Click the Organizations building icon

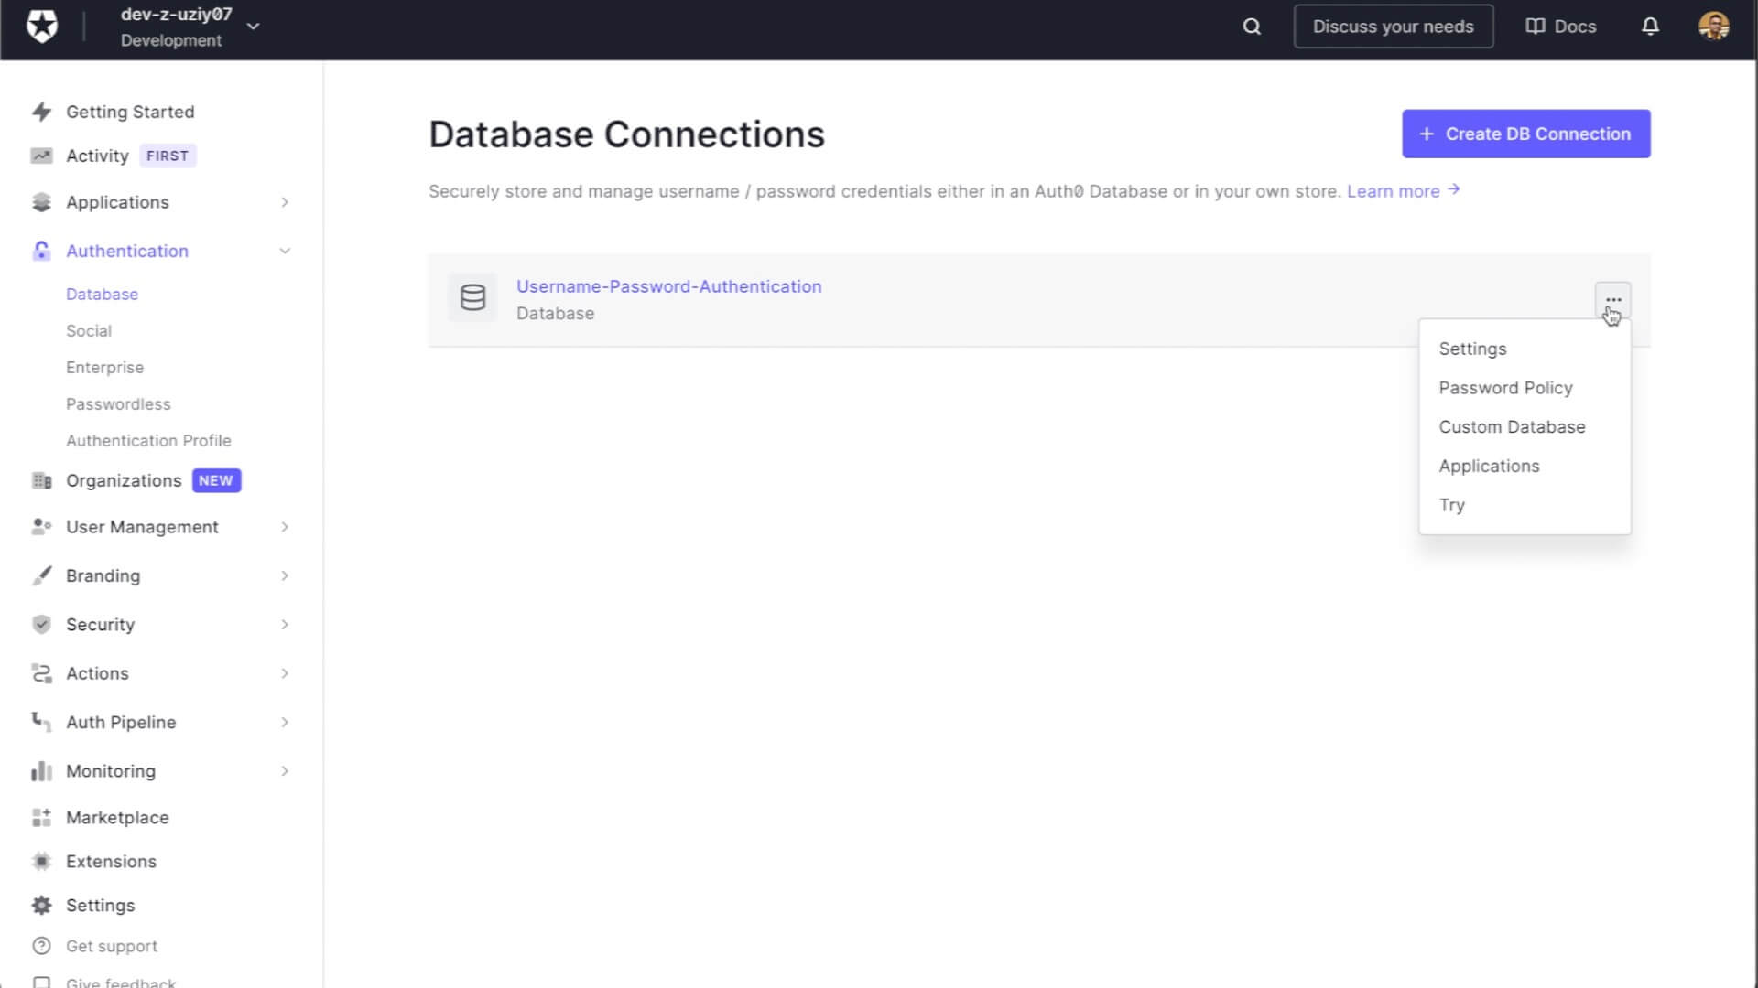click(x=42, y=480)
